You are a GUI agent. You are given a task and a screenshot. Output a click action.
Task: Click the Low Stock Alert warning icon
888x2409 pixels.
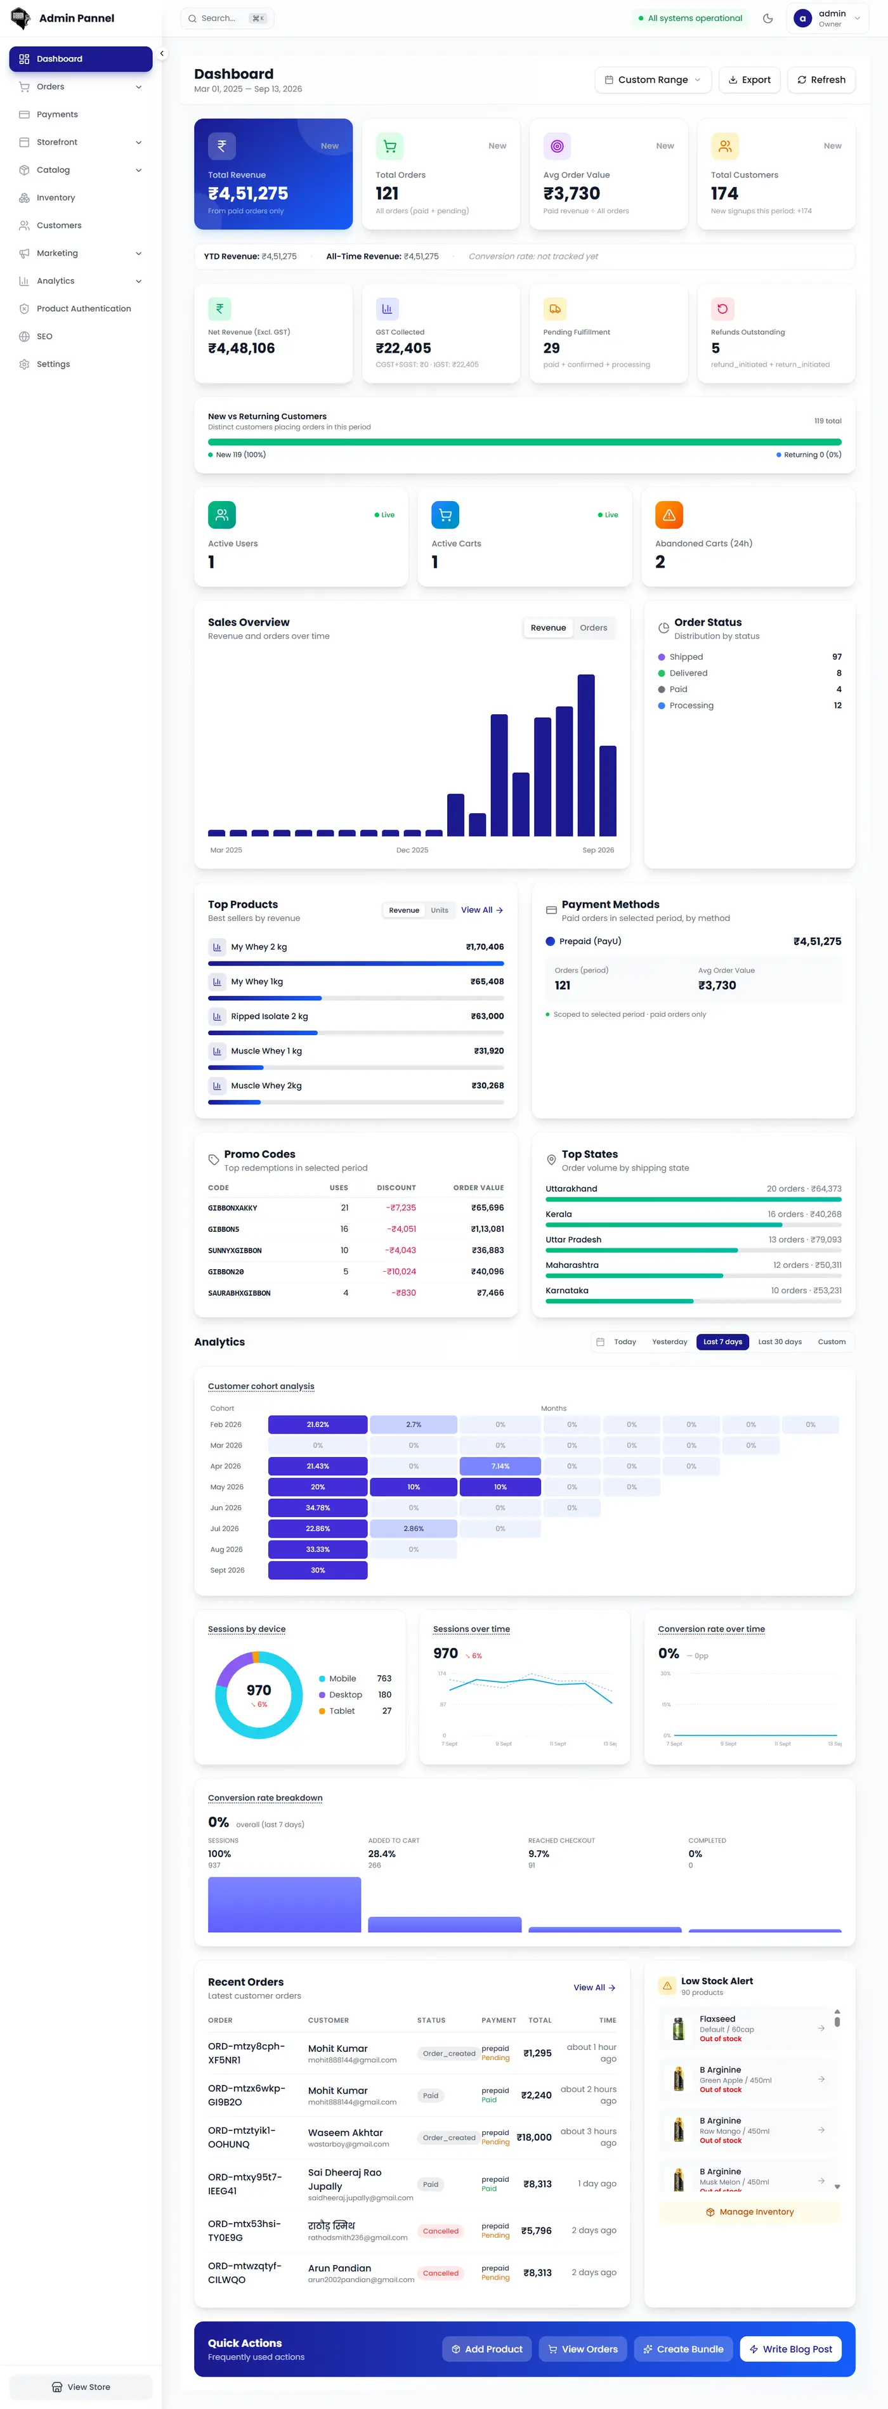pyautogui.click(x=667, y=1987)
